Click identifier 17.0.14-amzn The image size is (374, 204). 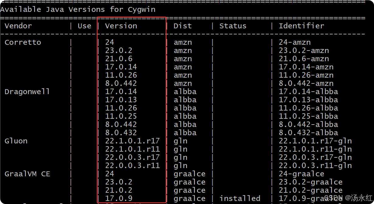tap(306, 67)
